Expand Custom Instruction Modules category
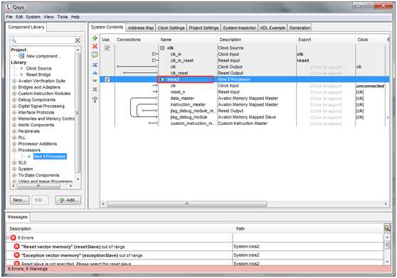This screenshot has height=278, width=397. [x=14, y=94]
